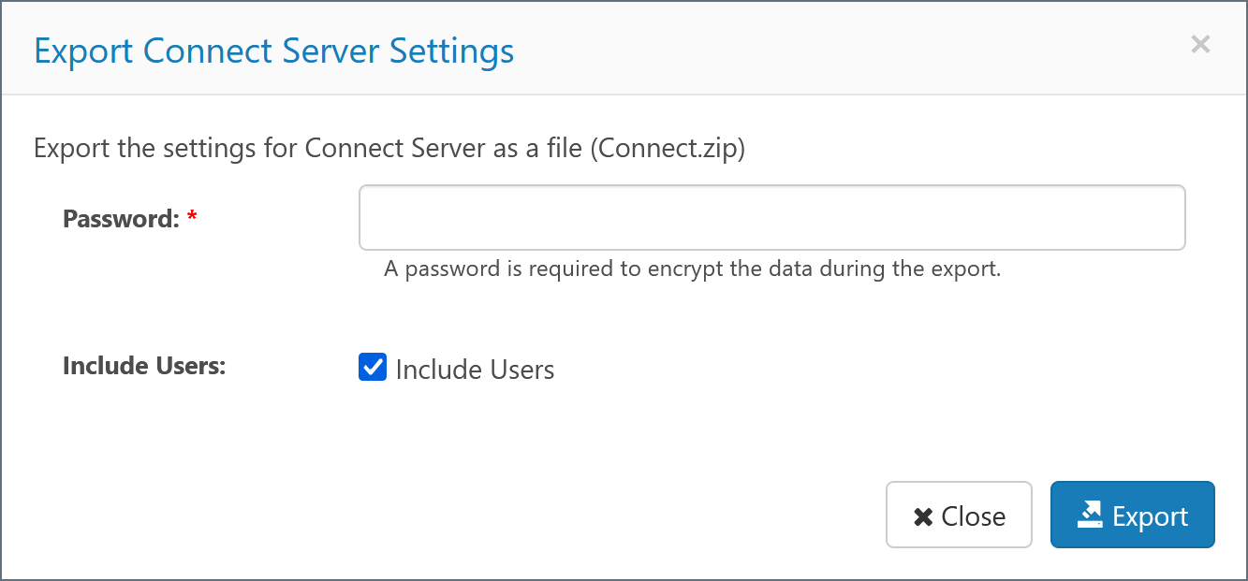Click the word "Close" on the white button
This screenshot has width=1248, height=581.
(x=973, y=516)
